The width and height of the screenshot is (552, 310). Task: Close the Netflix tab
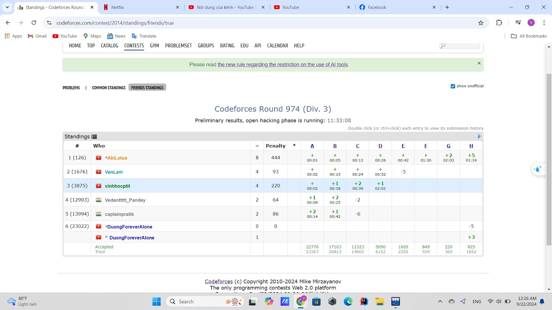pyautogui.click(x=177, y=7)
